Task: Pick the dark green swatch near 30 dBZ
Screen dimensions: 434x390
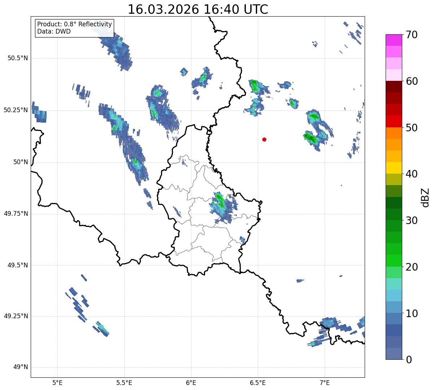Action: coord(394,214)
